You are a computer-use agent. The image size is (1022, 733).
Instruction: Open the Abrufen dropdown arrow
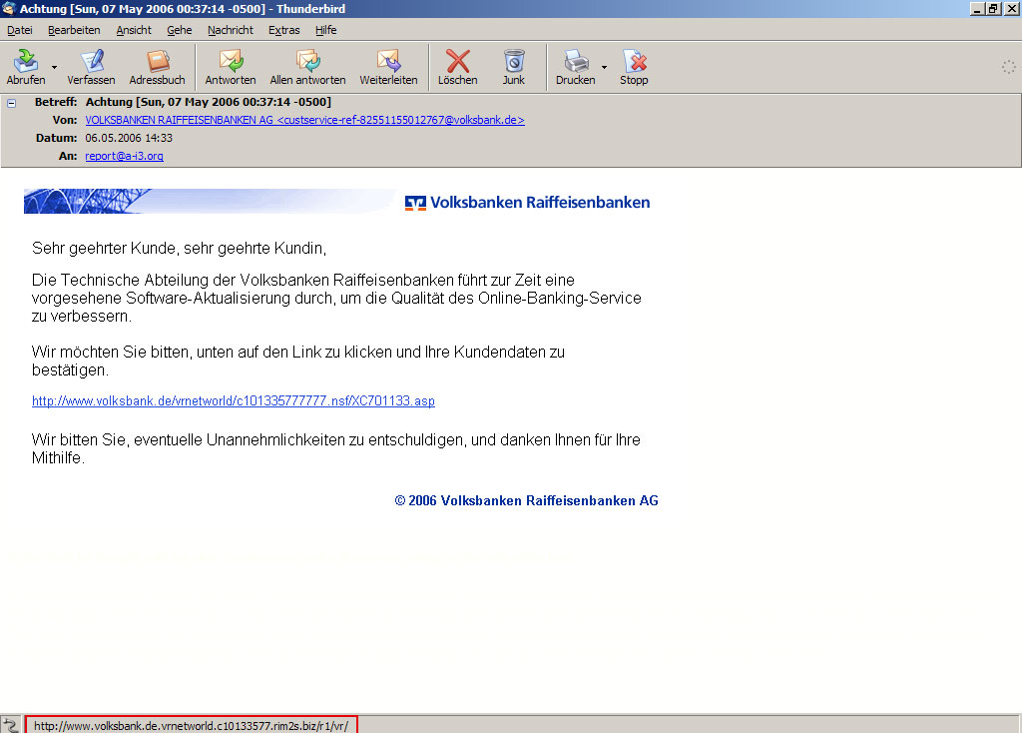[x=54, y=67]
